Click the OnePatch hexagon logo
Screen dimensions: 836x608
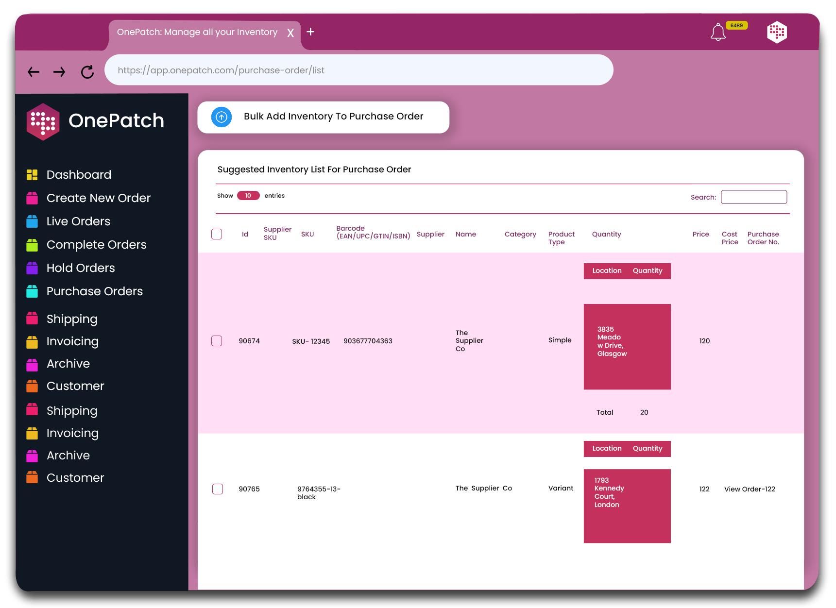click(43, 121)
